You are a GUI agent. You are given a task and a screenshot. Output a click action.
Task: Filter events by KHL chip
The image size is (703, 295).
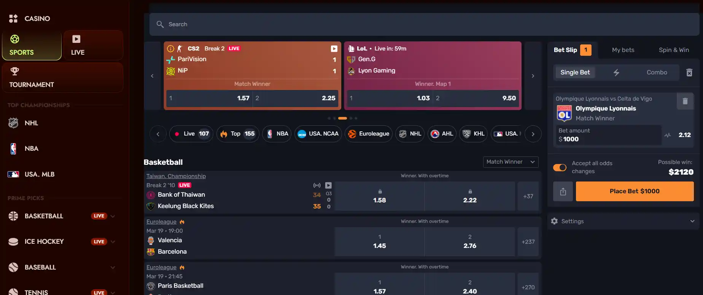coord(474,134)
